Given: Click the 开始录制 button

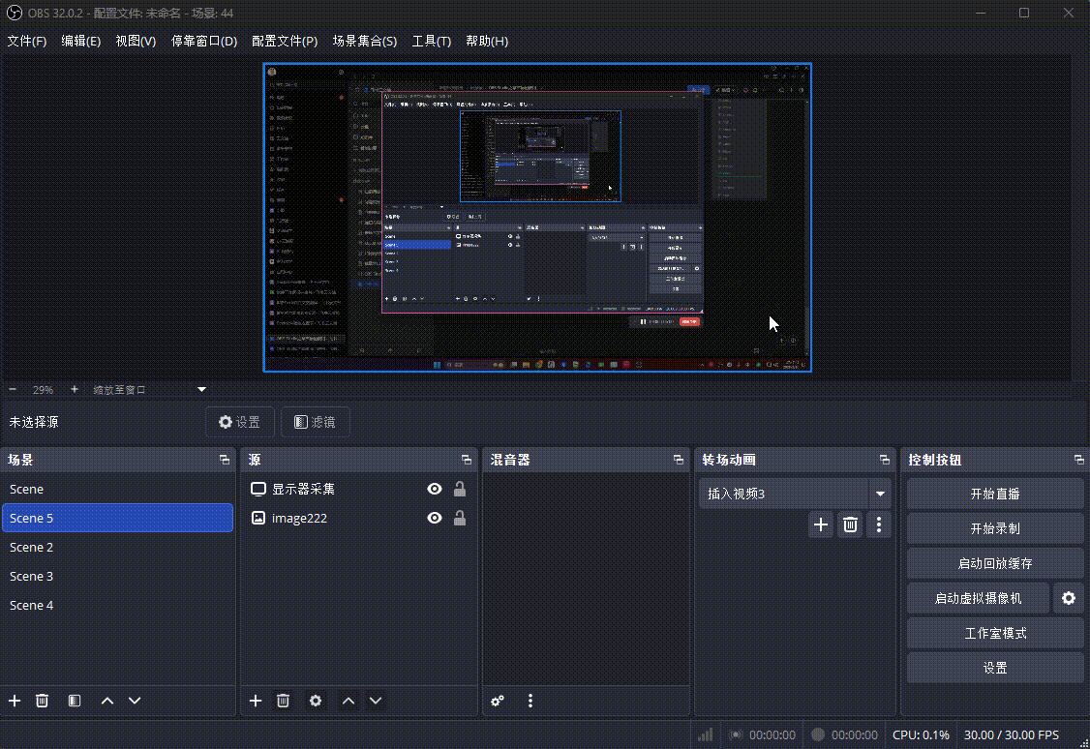Looking at the screenshot, I should point(995,528).
